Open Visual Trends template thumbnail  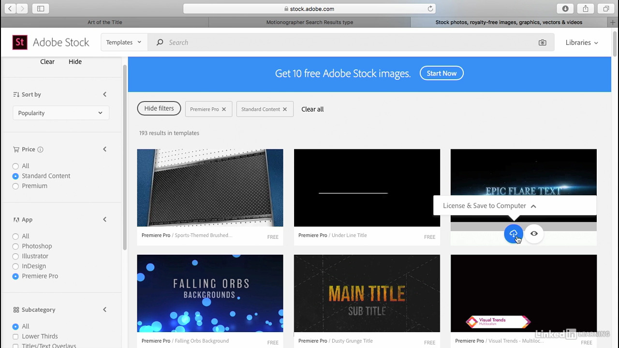(x=524, y=293)
